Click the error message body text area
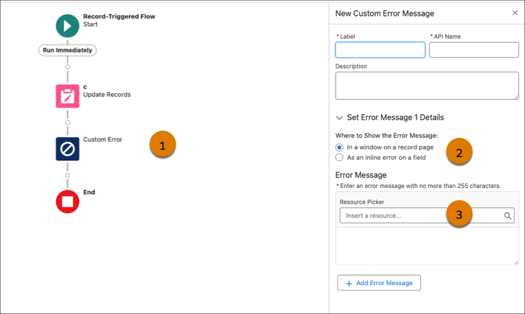 coord(427,246)
